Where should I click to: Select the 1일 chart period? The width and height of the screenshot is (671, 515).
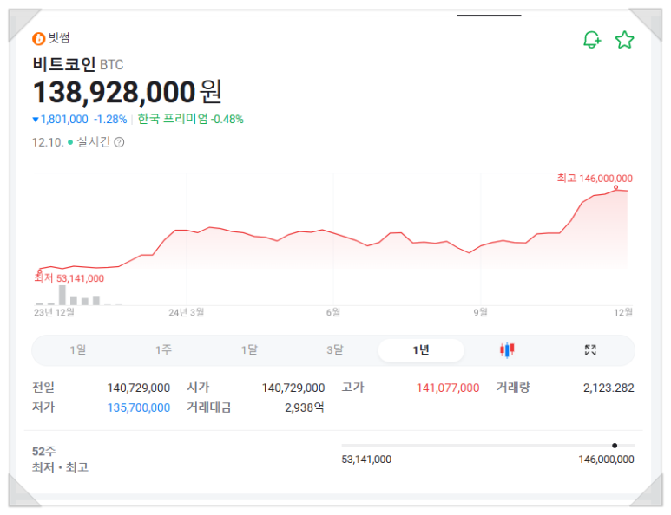click(x=78, y=350)
